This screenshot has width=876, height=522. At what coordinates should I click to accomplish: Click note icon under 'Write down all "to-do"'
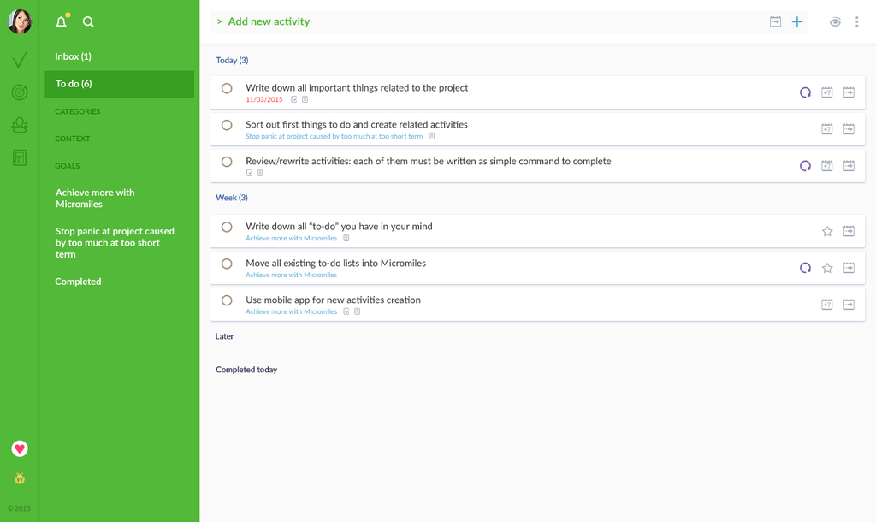tap(346, 238)
